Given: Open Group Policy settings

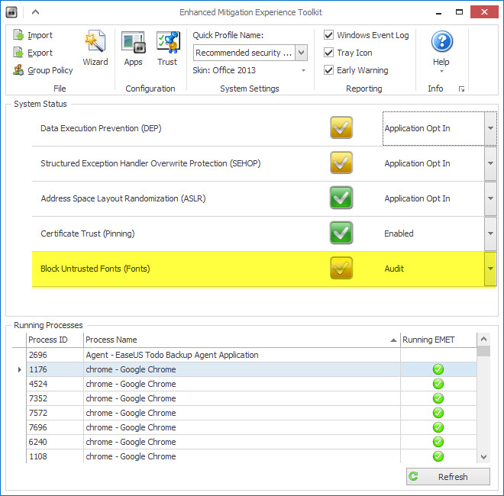Looking at the screenshot, I should coord(43,70).
